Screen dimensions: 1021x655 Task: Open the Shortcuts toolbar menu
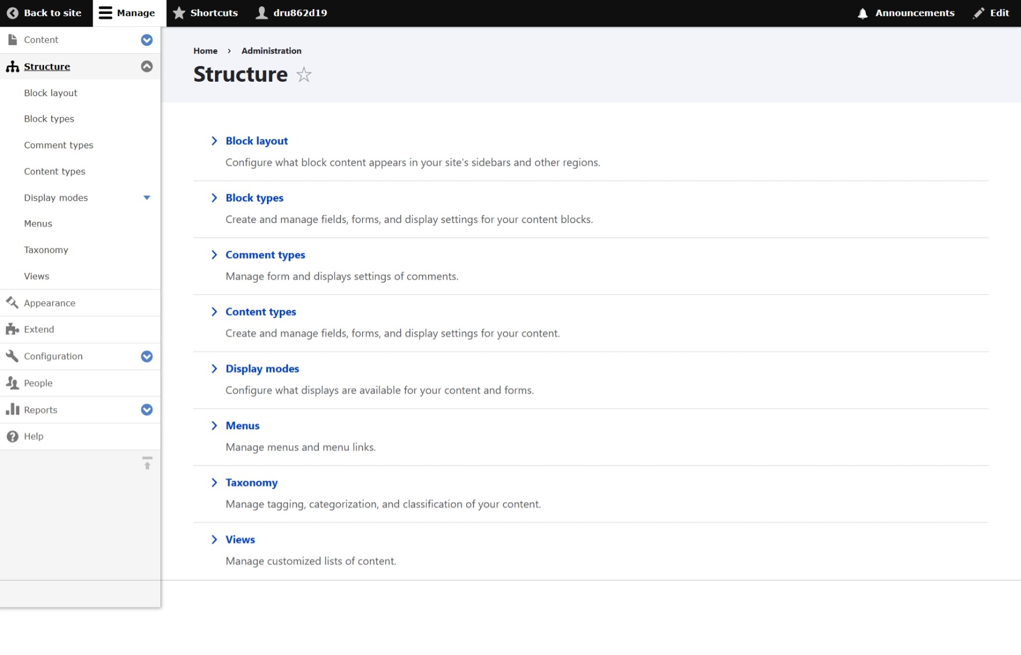(x=206, y=13)
